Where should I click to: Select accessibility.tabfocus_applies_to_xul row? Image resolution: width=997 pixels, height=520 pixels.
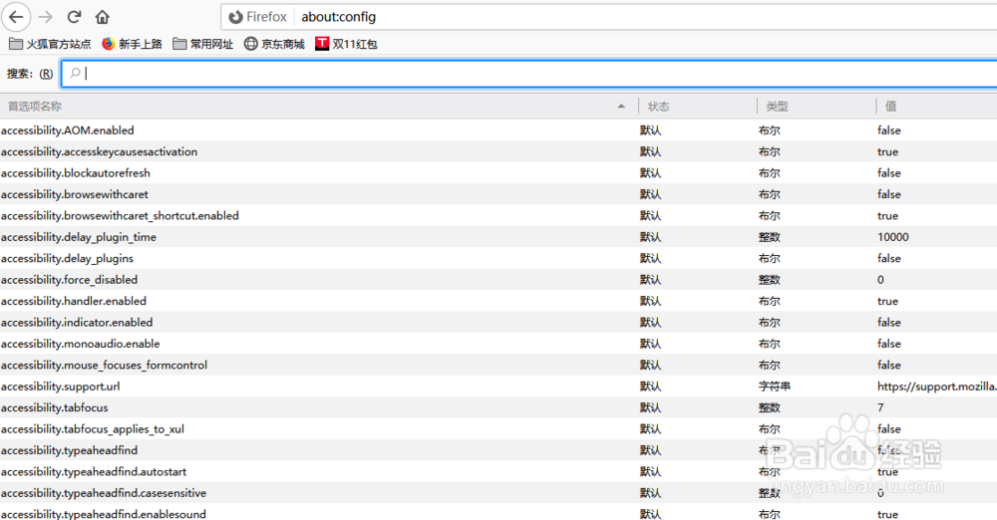pyautogui.click(x=498, y=428)
